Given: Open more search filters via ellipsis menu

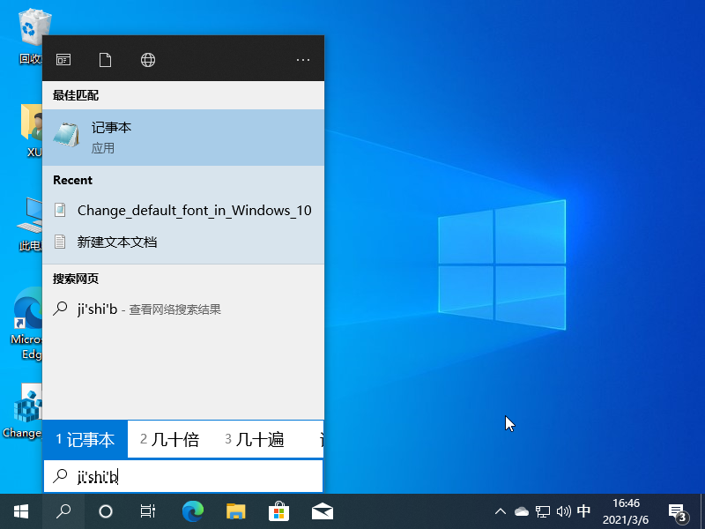Looking at the screenshot, I should coord(303,59).
